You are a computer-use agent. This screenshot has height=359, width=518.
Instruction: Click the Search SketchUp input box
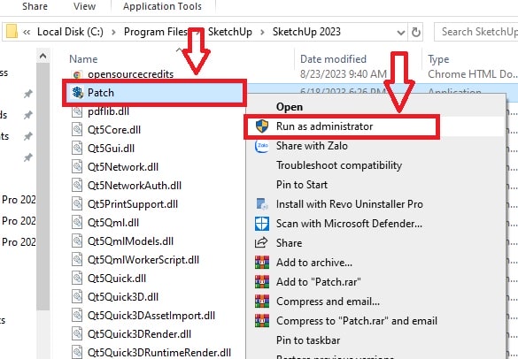(477, 32)
